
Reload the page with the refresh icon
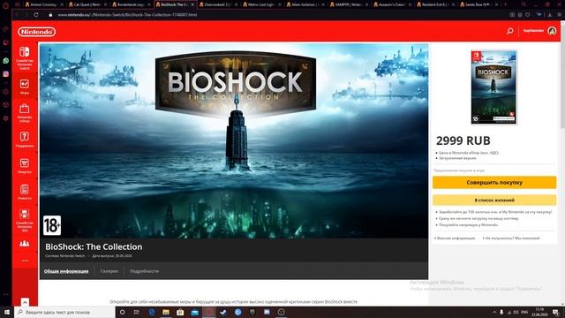pos(36,15)
